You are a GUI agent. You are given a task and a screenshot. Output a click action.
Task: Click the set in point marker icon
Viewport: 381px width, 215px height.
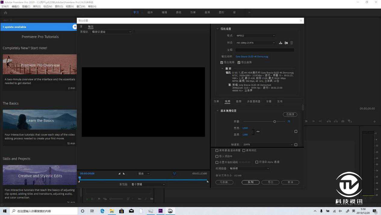point(119,174)
